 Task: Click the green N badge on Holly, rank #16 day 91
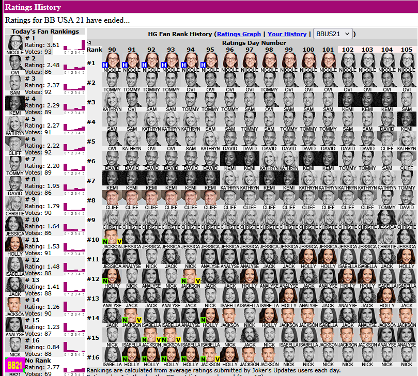pyautogui.click(x=125, y=359)
